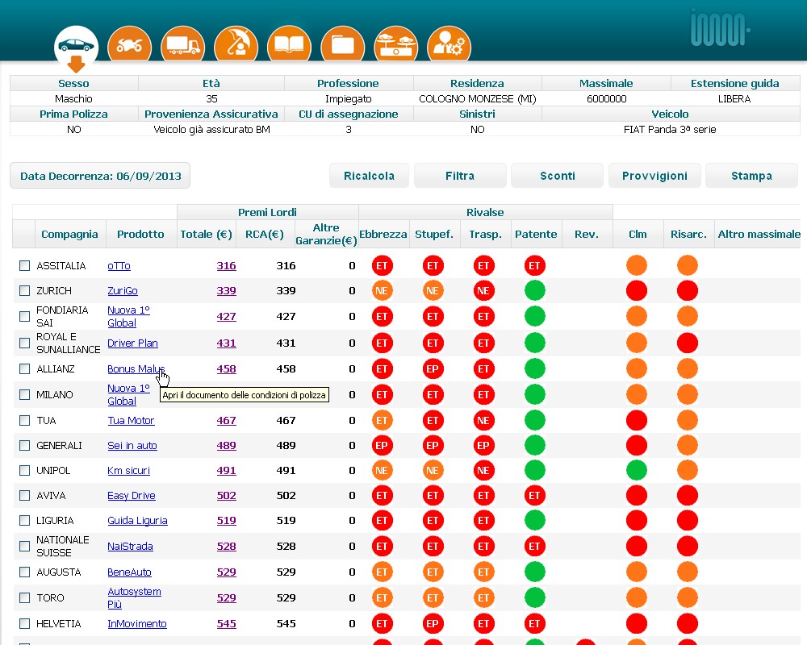Open the Driver Plan product link
Viewport: 807px width, 645px height.
pyautogui.click(x=132, y=343)
